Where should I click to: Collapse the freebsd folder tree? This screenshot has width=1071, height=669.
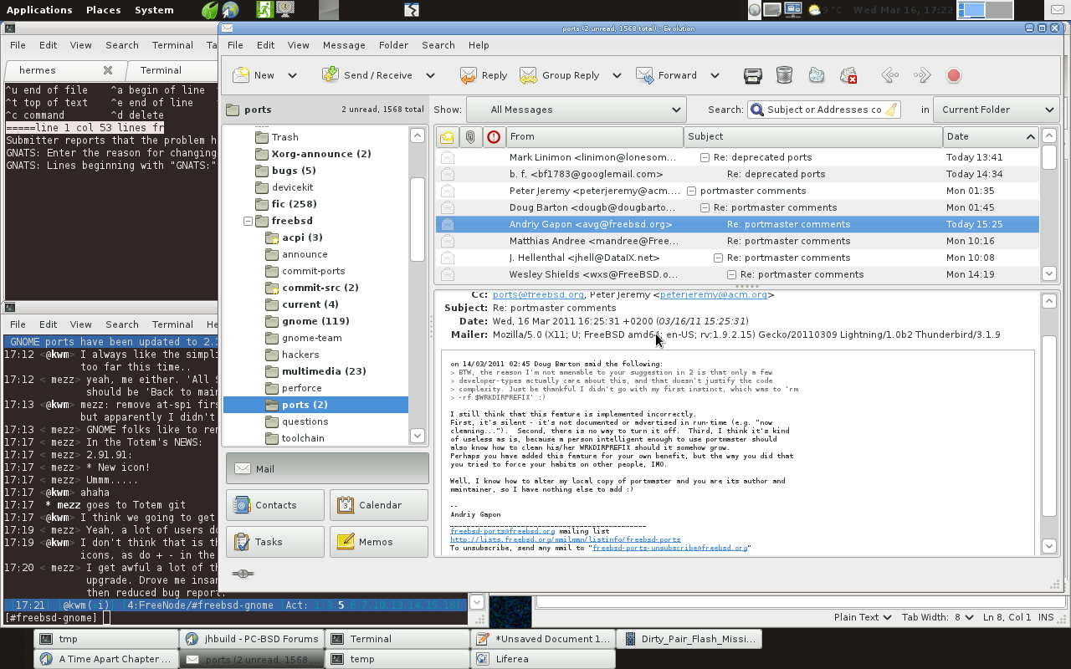click(x=249, y=221)
